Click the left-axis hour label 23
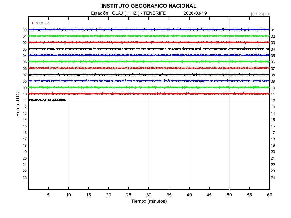Viewport: 291px width, 218px height. click(x=25, y=177)
